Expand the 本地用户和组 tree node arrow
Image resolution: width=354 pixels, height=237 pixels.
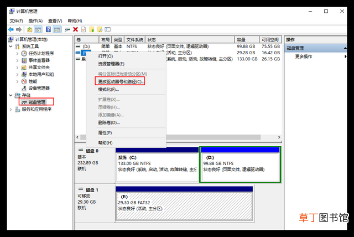point(17,74)
